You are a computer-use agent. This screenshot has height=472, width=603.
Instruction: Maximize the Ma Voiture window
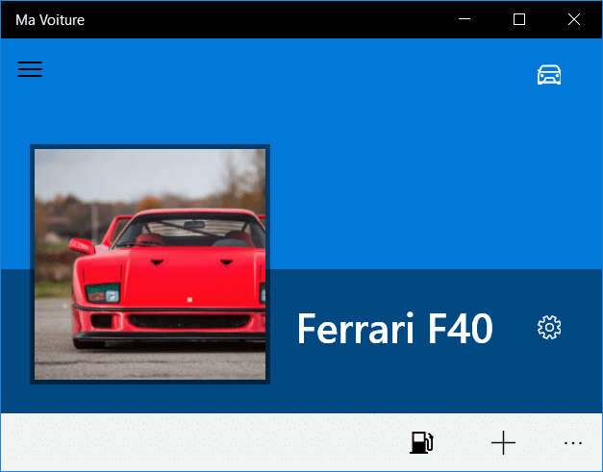point(519,19)
